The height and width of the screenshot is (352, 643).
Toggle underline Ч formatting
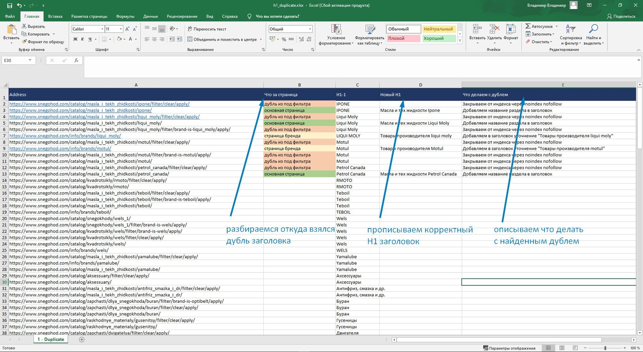point(90,39)
